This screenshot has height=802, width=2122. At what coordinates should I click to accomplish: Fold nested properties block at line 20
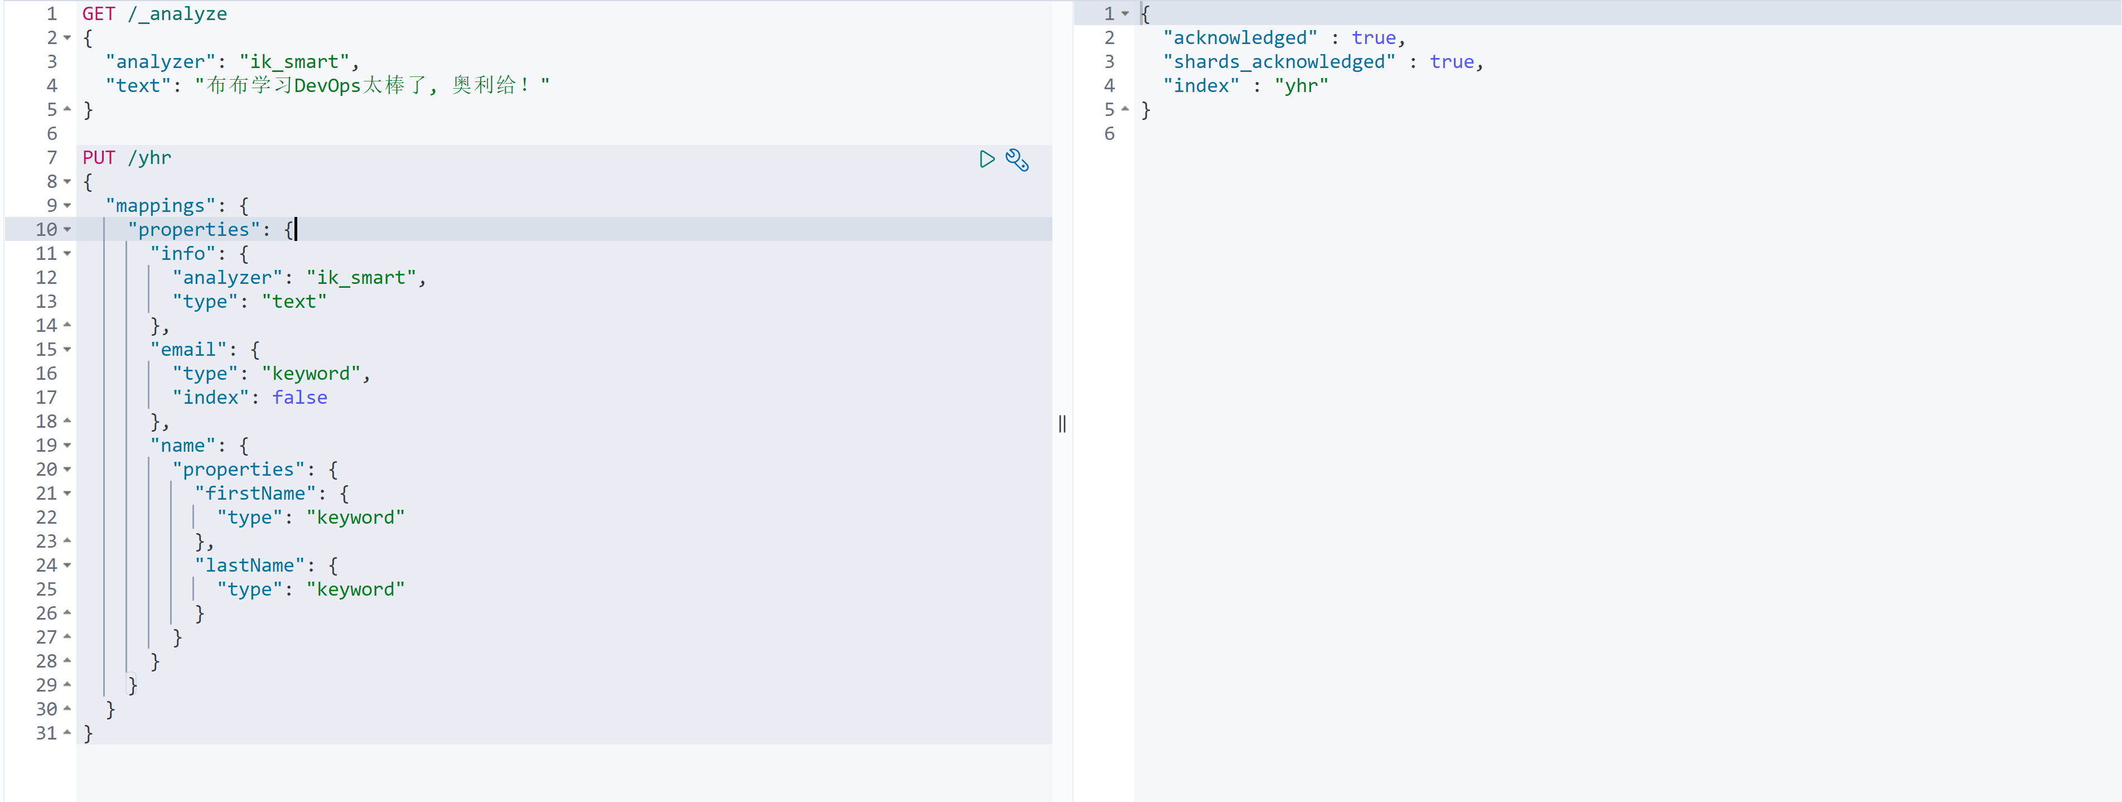pos(67,470)
